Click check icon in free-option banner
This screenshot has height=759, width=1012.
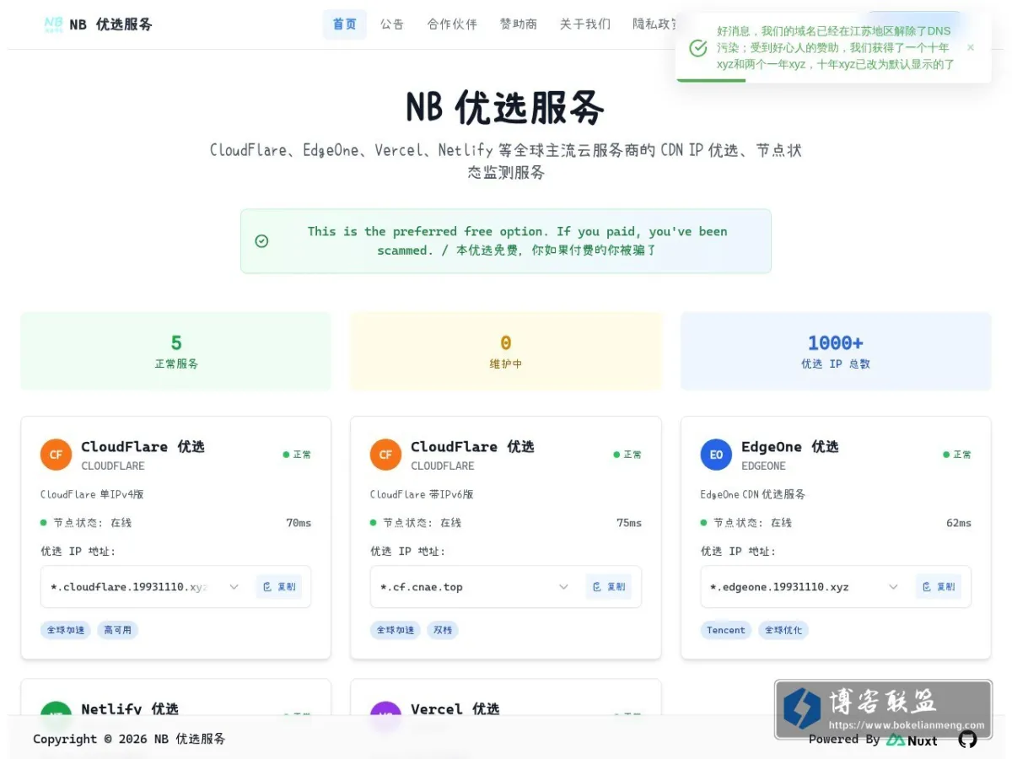coord(262,241)
